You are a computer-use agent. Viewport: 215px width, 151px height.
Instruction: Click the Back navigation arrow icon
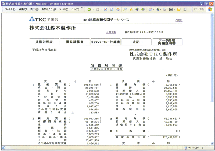89,9
